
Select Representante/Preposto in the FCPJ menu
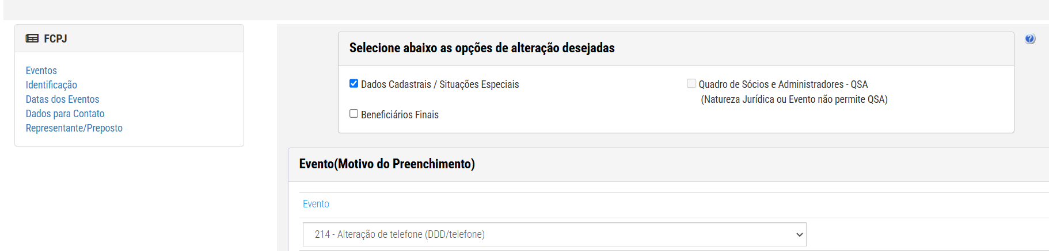tap(74, 128)
